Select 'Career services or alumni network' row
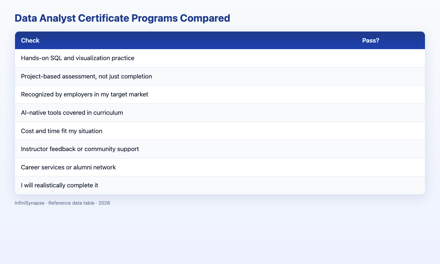 [220, 167]
